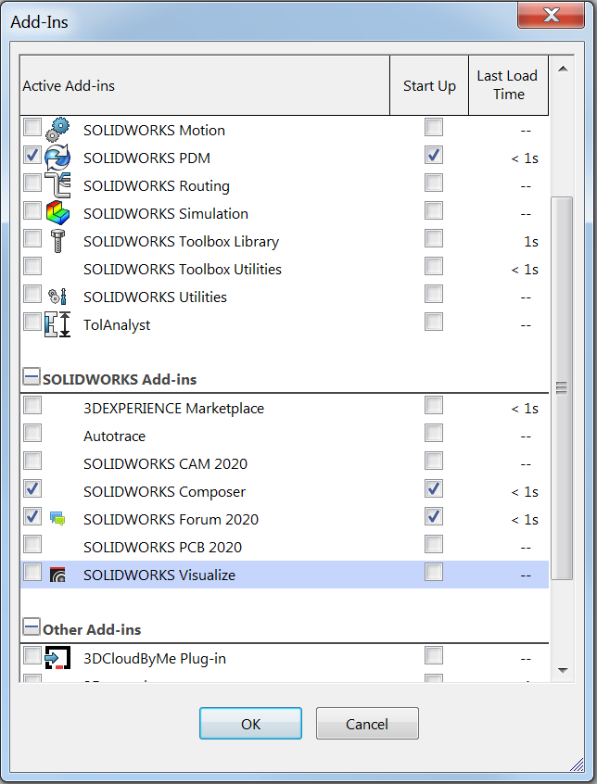Screen dimensions: 597x784
Task: Select the '3DEXPERIENCE Marketplace' row text
Action: (x=173, y=409)
